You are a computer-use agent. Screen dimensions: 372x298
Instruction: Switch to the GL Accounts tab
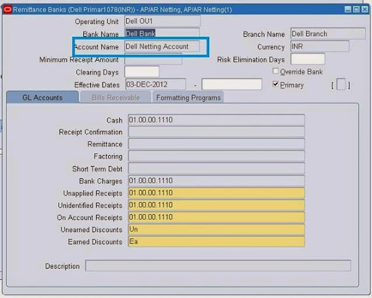tap(42, 98)
